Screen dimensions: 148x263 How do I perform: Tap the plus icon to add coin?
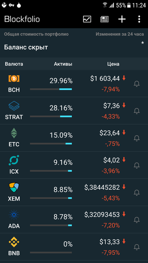pyautogui.click(x=122, y=19)
